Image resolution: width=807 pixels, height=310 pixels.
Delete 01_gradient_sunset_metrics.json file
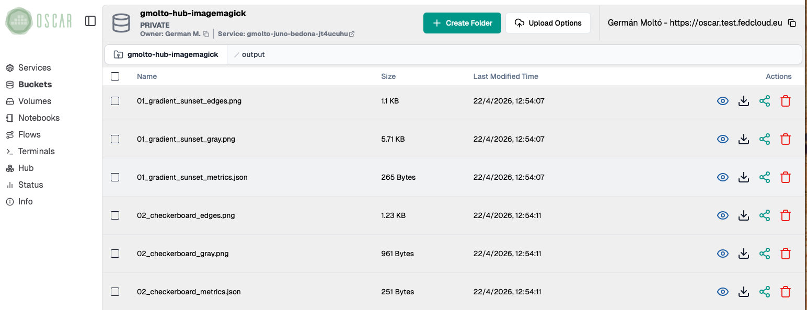[x=785, y=177]
